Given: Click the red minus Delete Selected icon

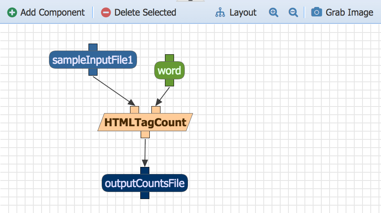Looking at the screenshot, I should (106, 12).
